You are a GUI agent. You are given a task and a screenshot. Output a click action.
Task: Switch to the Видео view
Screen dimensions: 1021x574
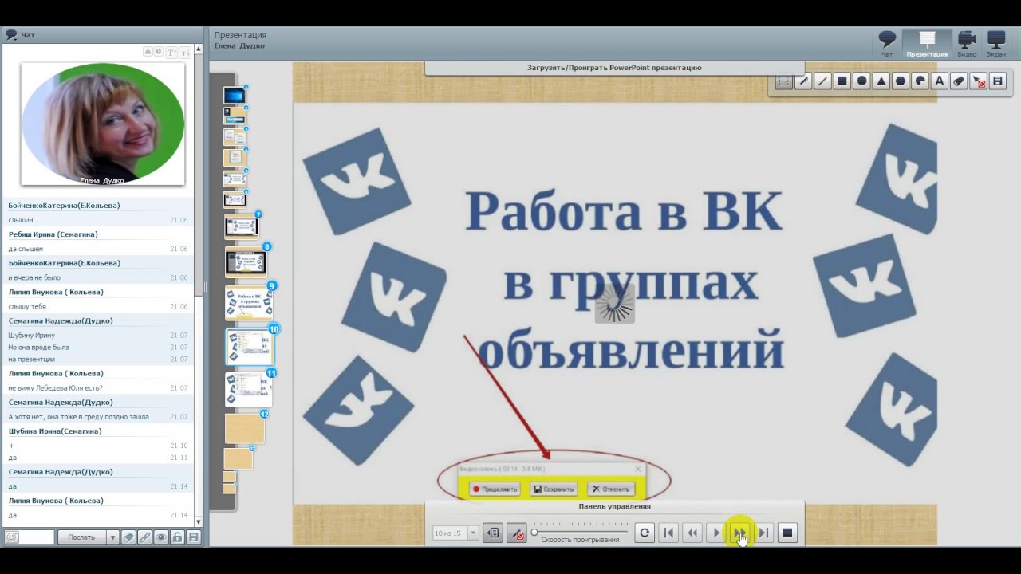[967, 44]
